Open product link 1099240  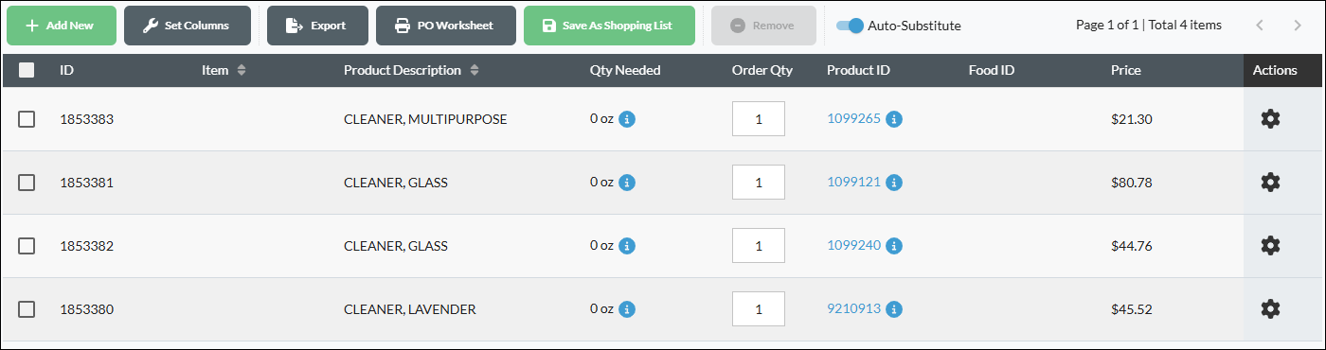853,245
